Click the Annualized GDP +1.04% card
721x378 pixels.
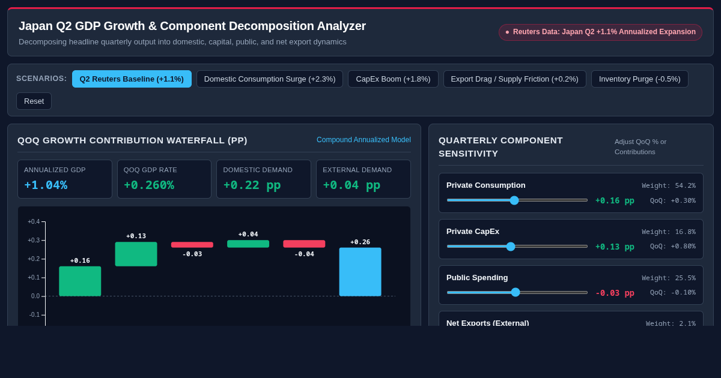click(65, 179)
